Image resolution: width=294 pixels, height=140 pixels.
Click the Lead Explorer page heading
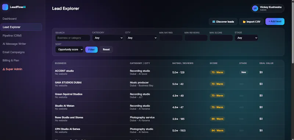coord(66,8)
